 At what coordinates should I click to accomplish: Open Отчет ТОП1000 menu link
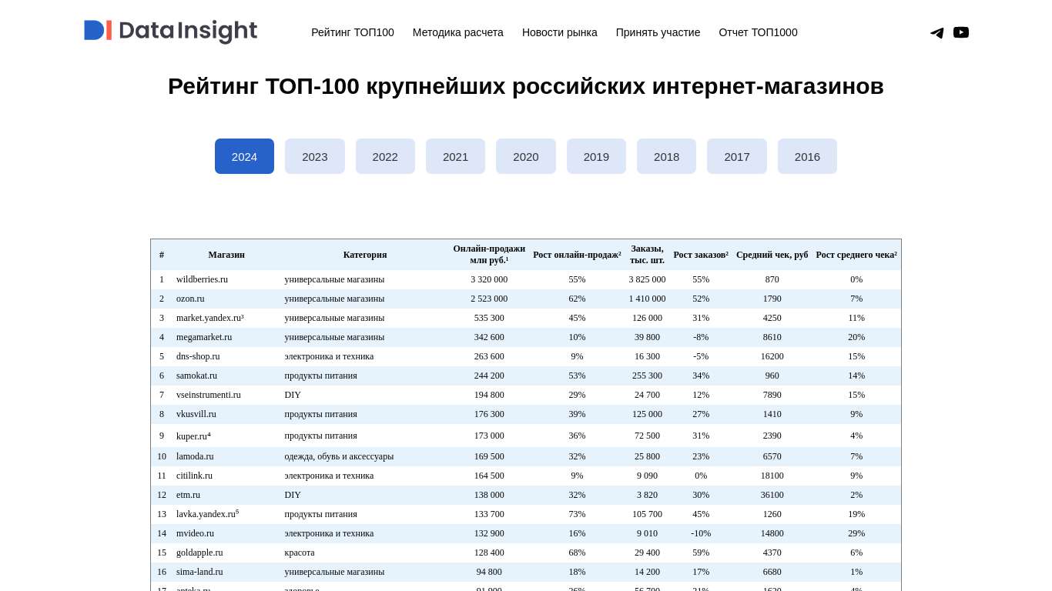pos(758,32)
